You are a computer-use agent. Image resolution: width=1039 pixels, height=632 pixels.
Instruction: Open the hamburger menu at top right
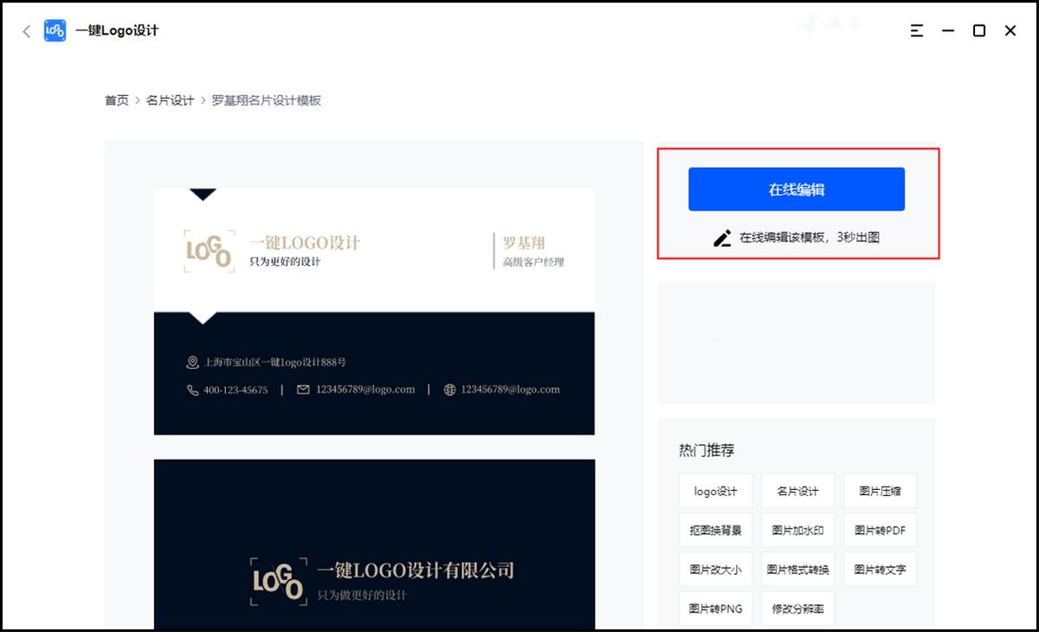(917, 29)
